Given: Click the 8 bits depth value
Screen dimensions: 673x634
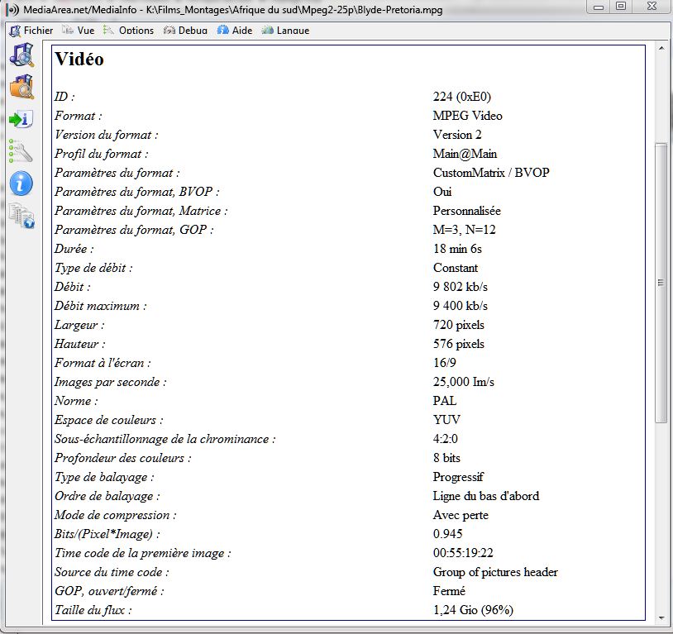Looking at the screenshot, I should point(446,458).
